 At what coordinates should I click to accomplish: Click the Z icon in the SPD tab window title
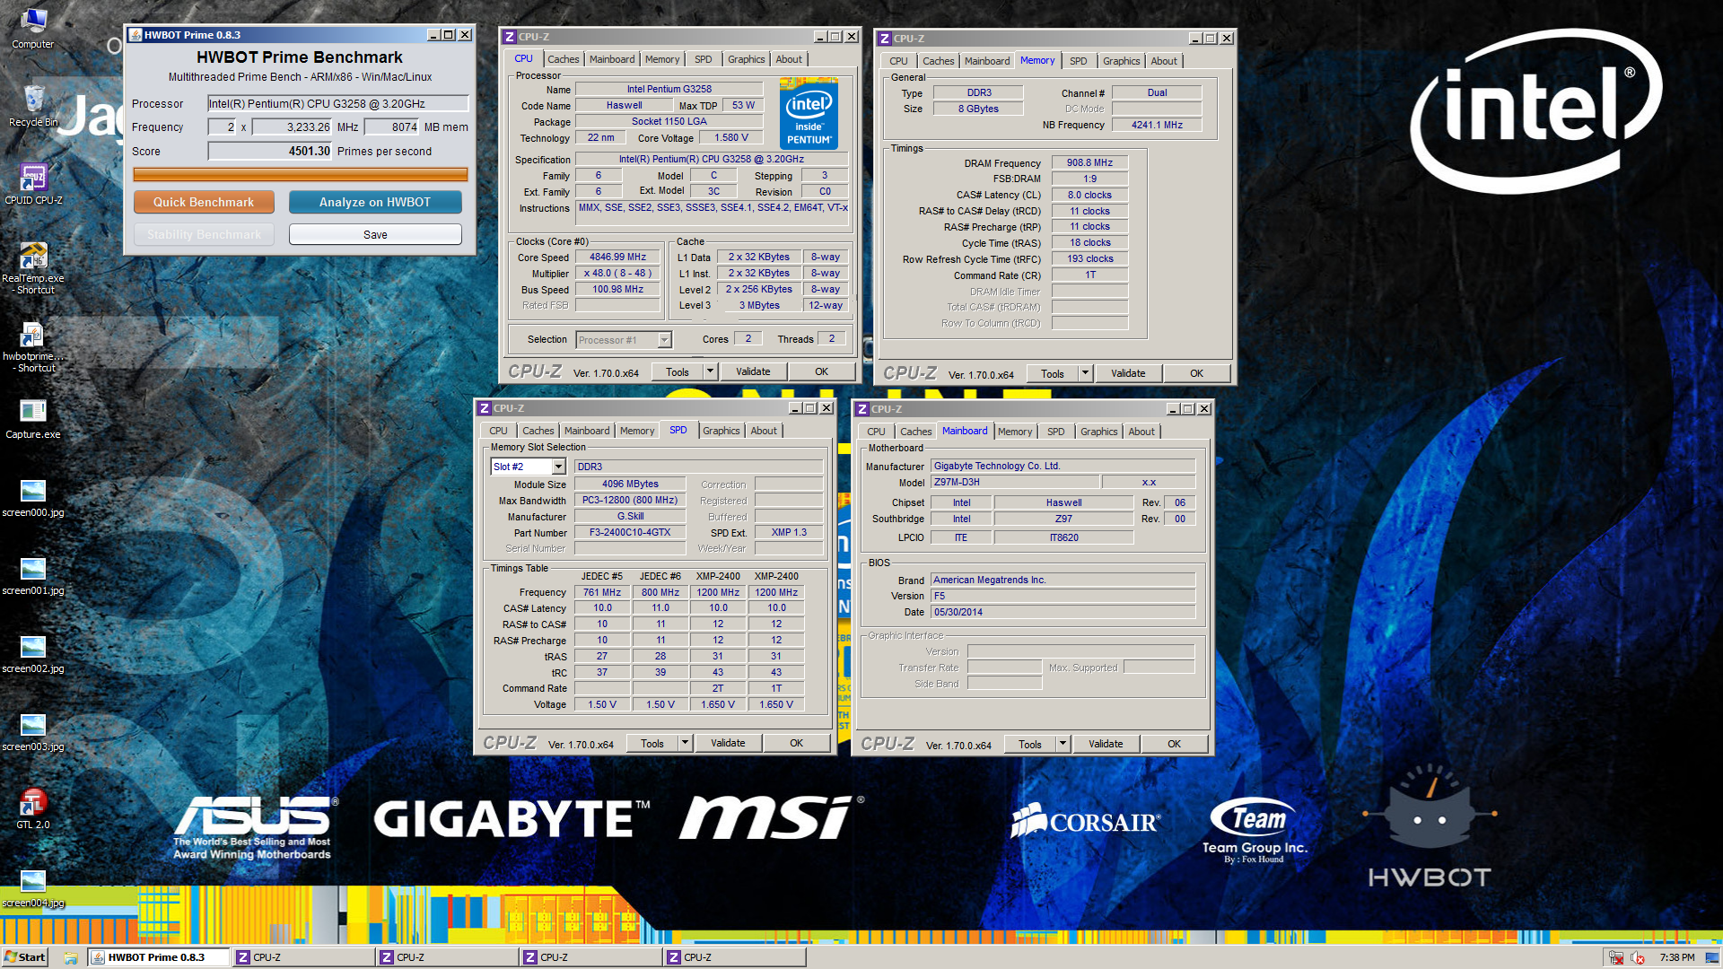point(485,408)
